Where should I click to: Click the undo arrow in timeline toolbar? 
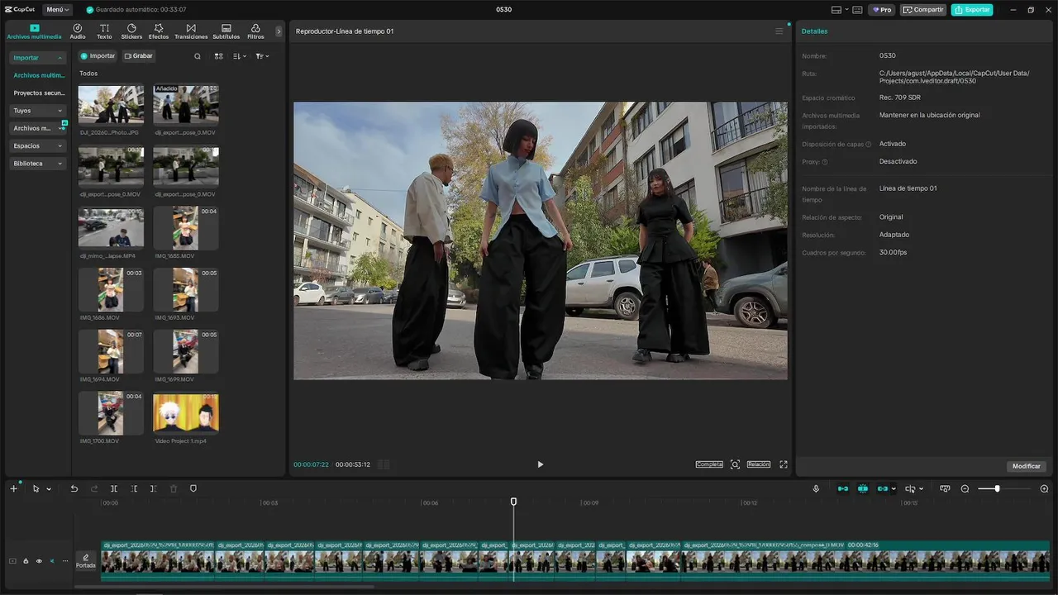(x=74, y=488)
